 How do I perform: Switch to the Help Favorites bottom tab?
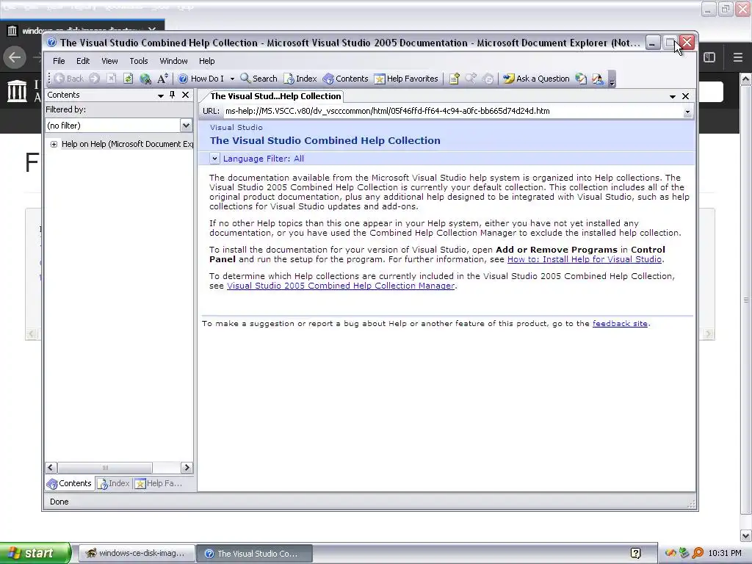click(x=159, y=483)
